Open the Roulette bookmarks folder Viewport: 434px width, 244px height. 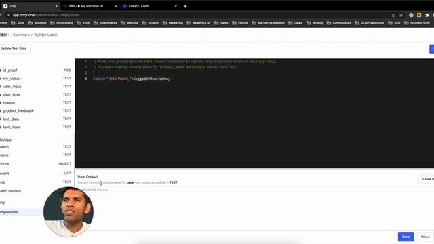(37, 23)
